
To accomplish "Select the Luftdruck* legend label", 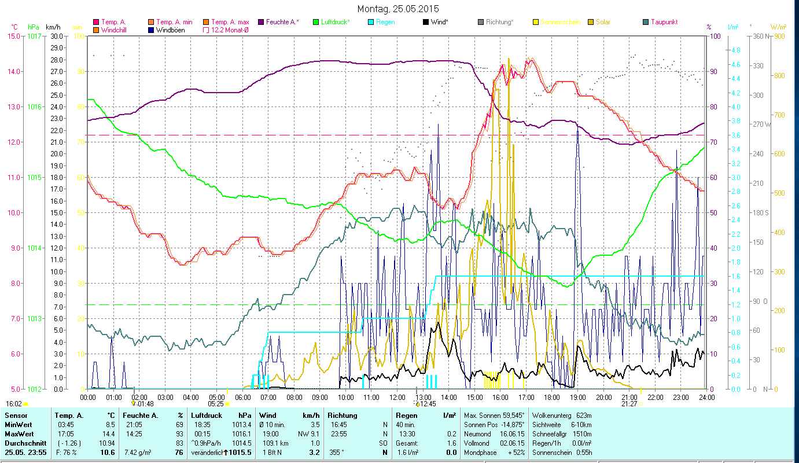I will [x=335, y=22].
